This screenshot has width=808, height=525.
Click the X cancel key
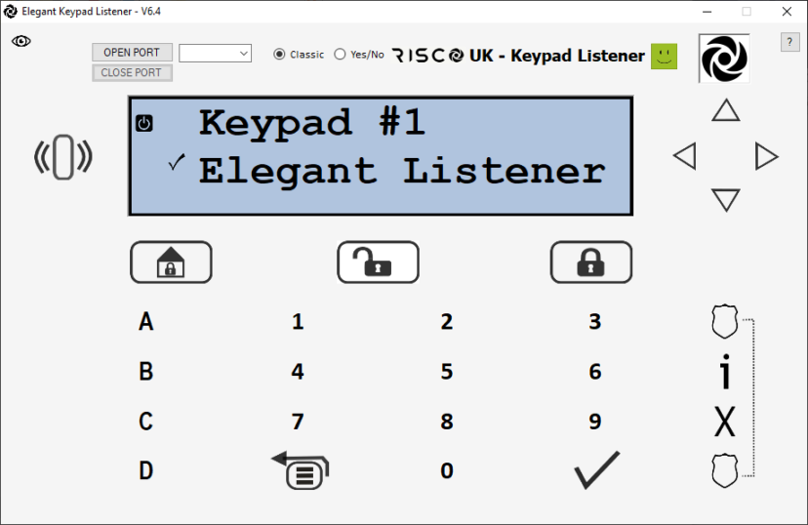click(x=724, y=422)
